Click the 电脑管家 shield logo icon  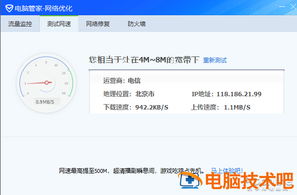coord(9,8)
